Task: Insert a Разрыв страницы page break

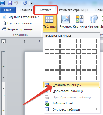Action: (x=18, y=29)
